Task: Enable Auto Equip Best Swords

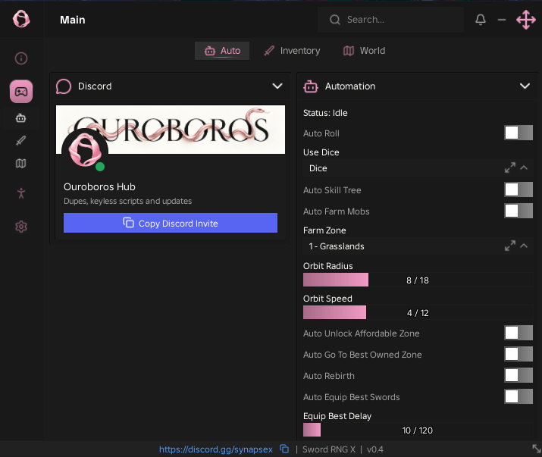Action: coord(519,396)
